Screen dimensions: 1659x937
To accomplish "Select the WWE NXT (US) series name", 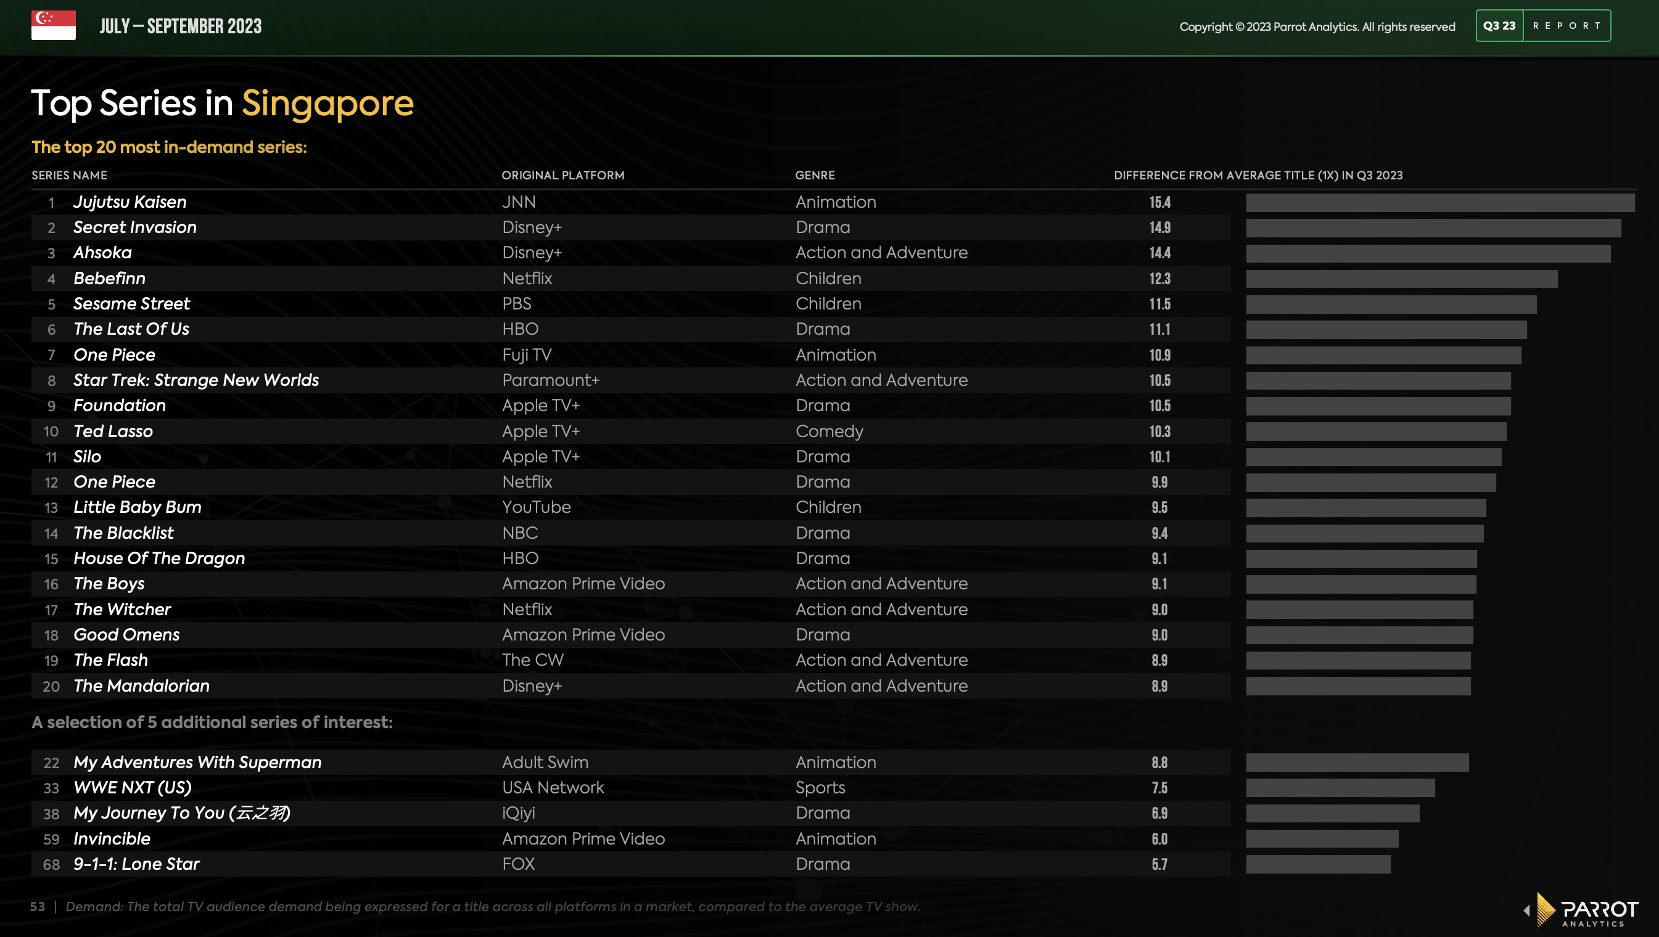I will coord(132,787).
